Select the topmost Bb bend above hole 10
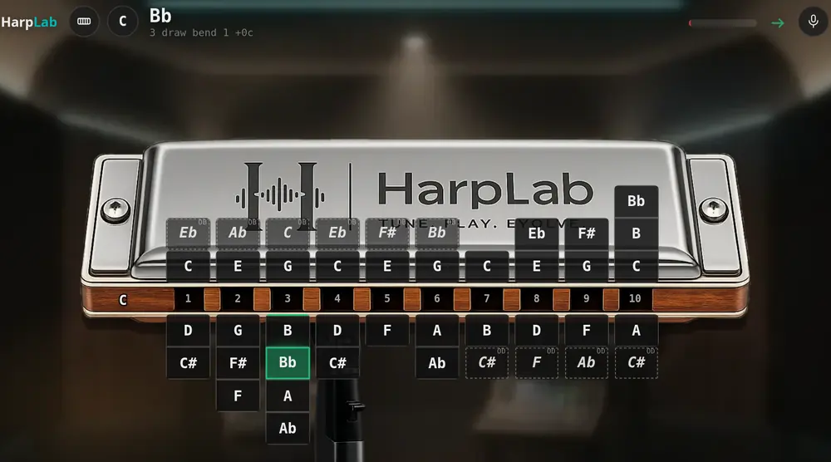The image size is (831, 462). (x=636, y=201)
